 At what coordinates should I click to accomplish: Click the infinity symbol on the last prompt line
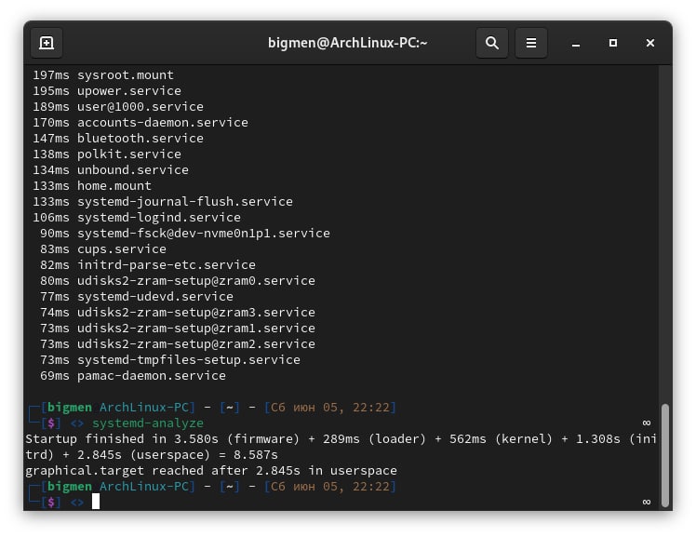coord(647,502)
